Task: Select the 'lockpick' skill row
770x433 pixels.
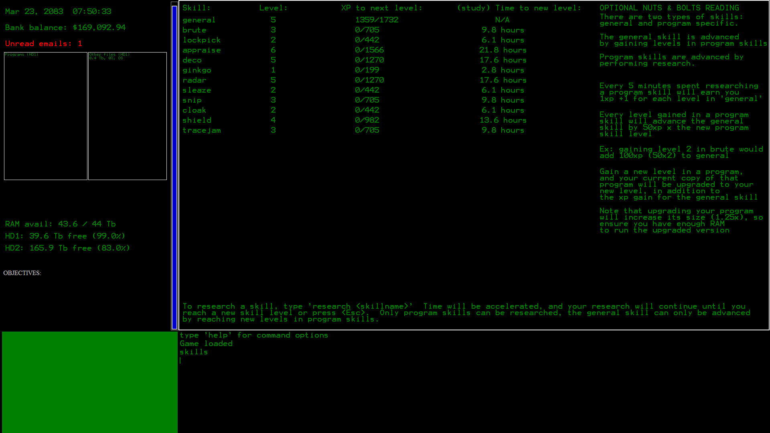Action: [x=201, y=40]
